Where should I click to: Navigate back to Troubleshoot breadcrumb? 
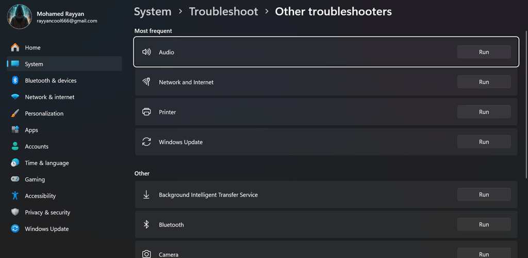(x=223, y=11)
